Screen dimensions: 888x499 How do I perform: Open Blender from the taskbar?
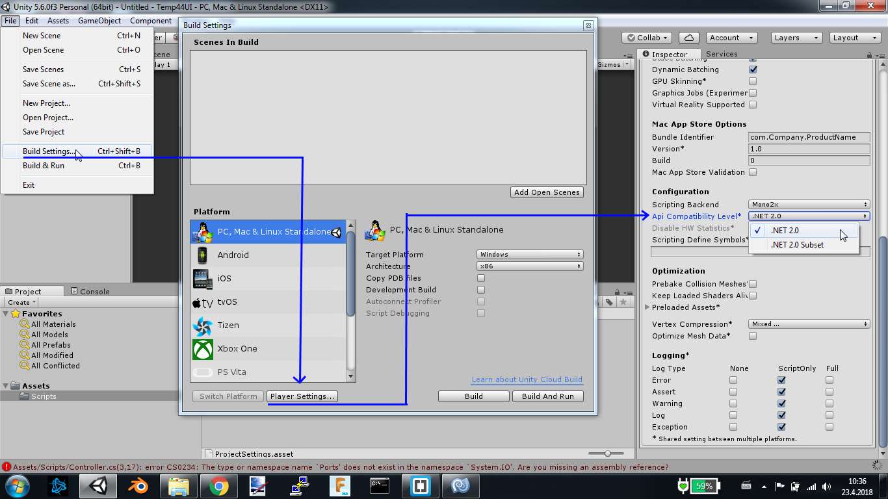click(138, 485)
